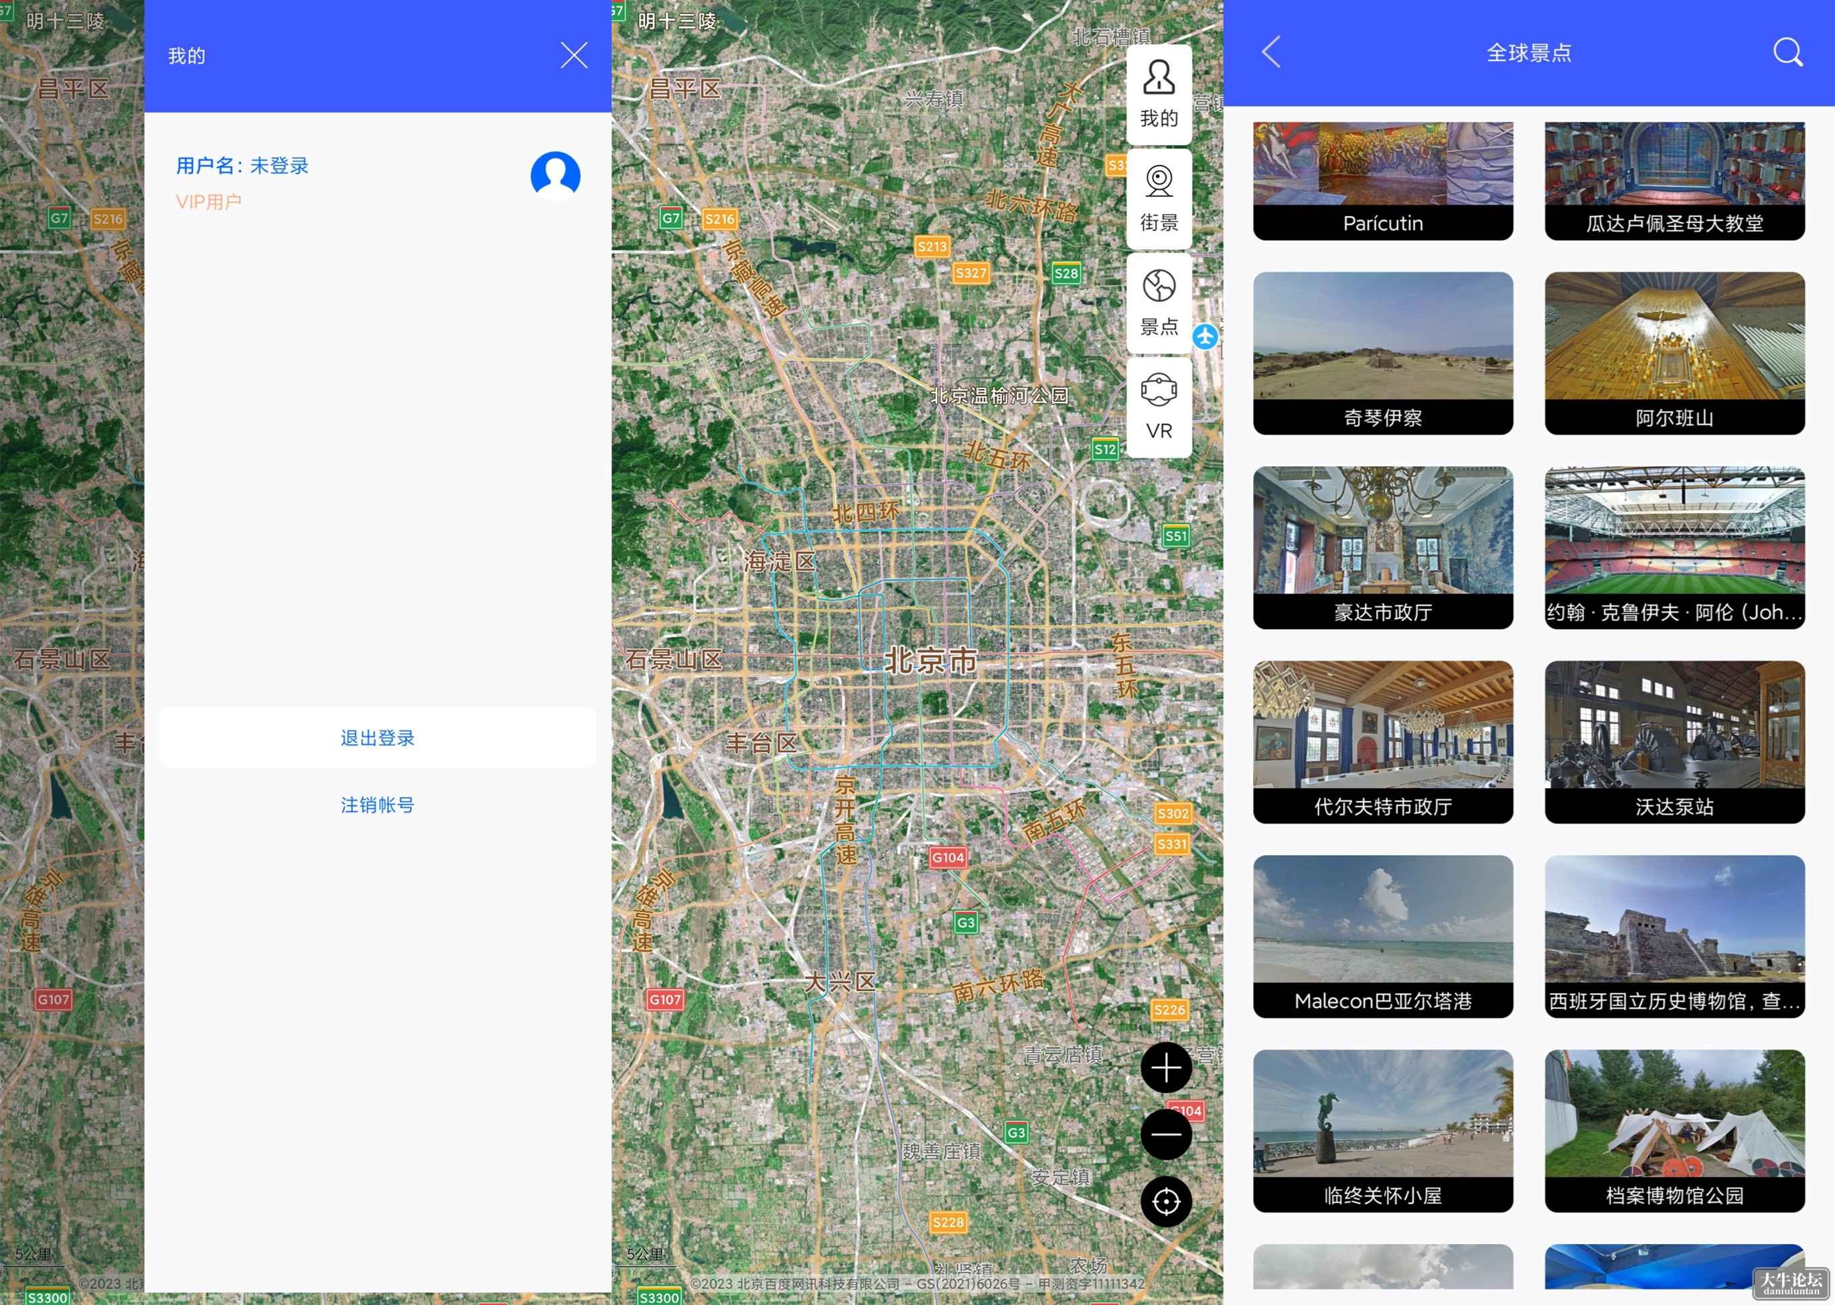Open the 街景 street view button
Viewport: 1835px width, 1305px height.
pos(1159,198)
